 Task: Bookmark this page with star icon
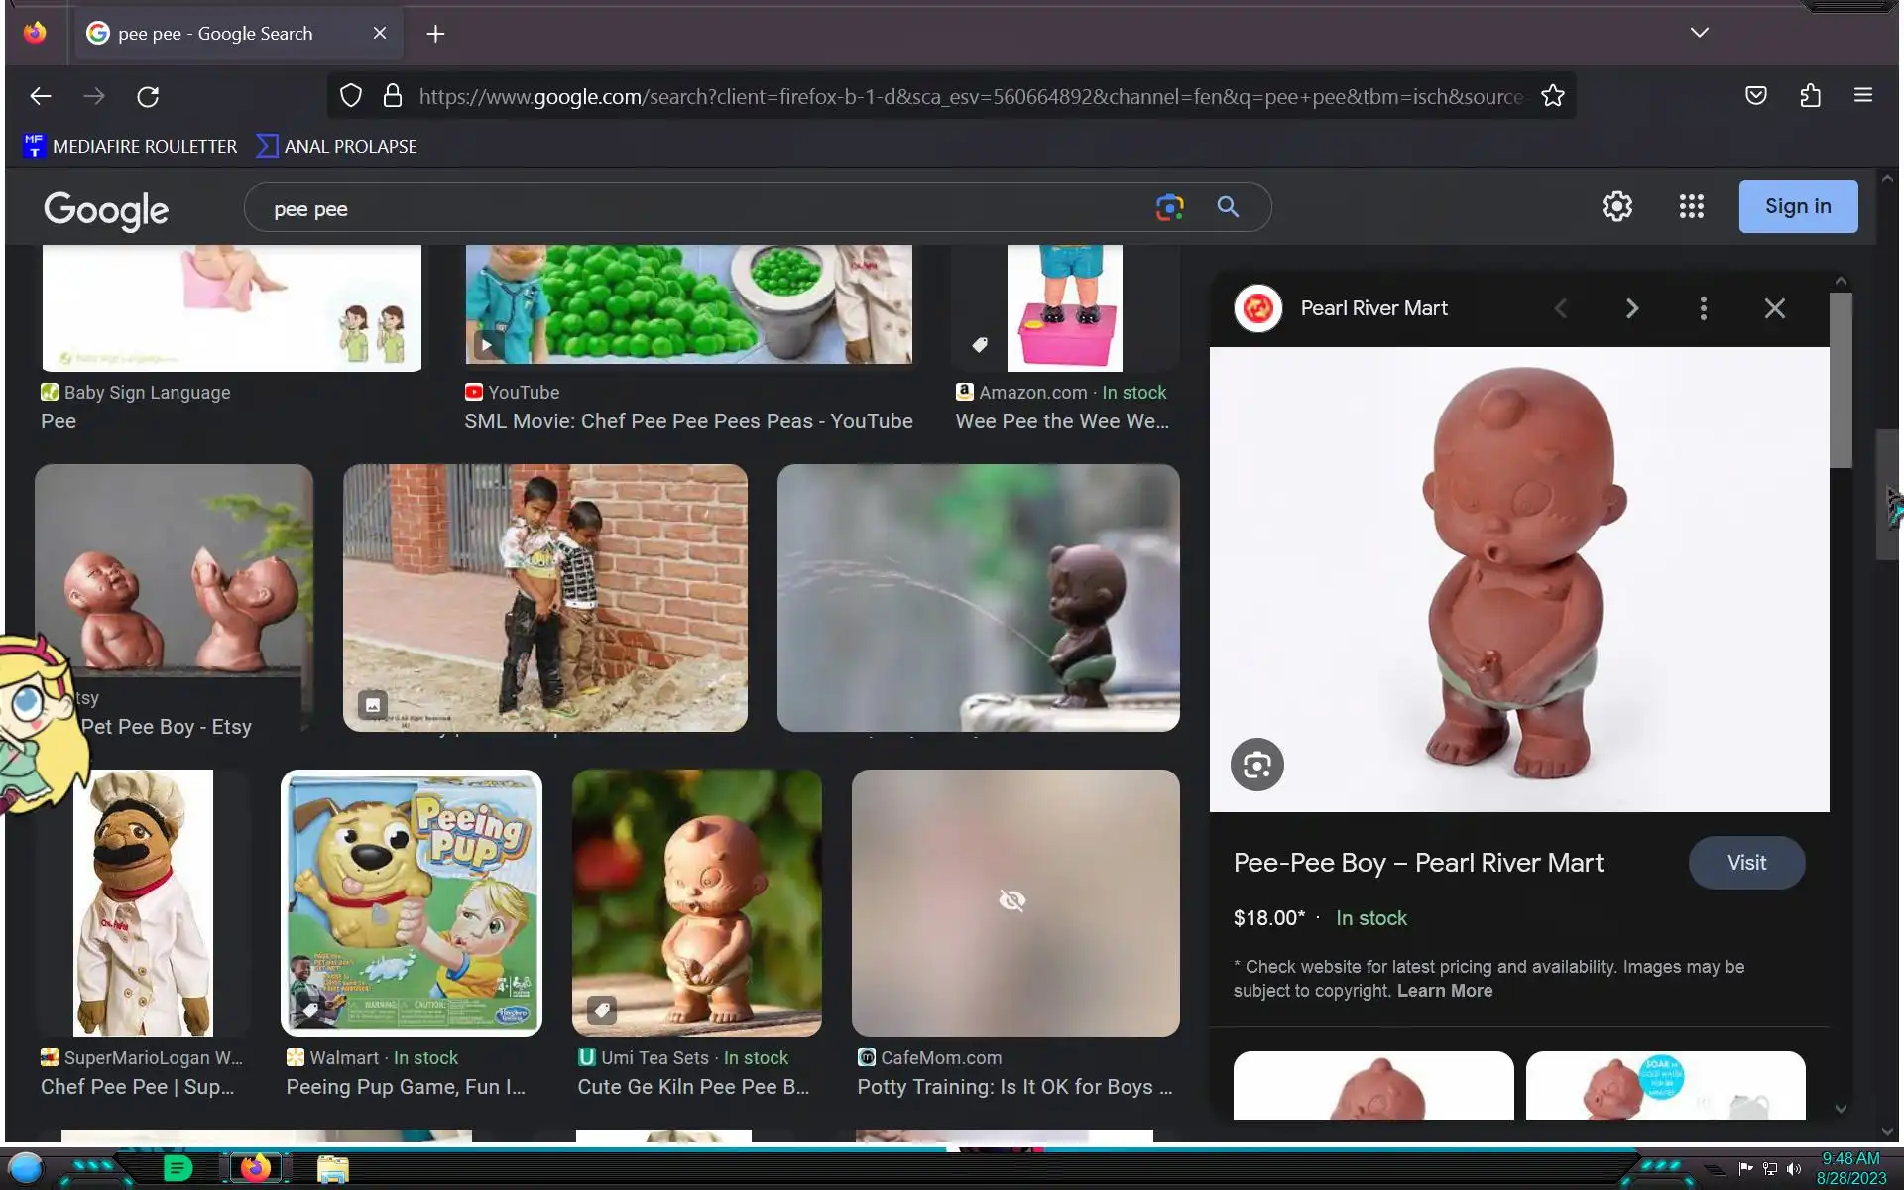tap(1552, 96)
